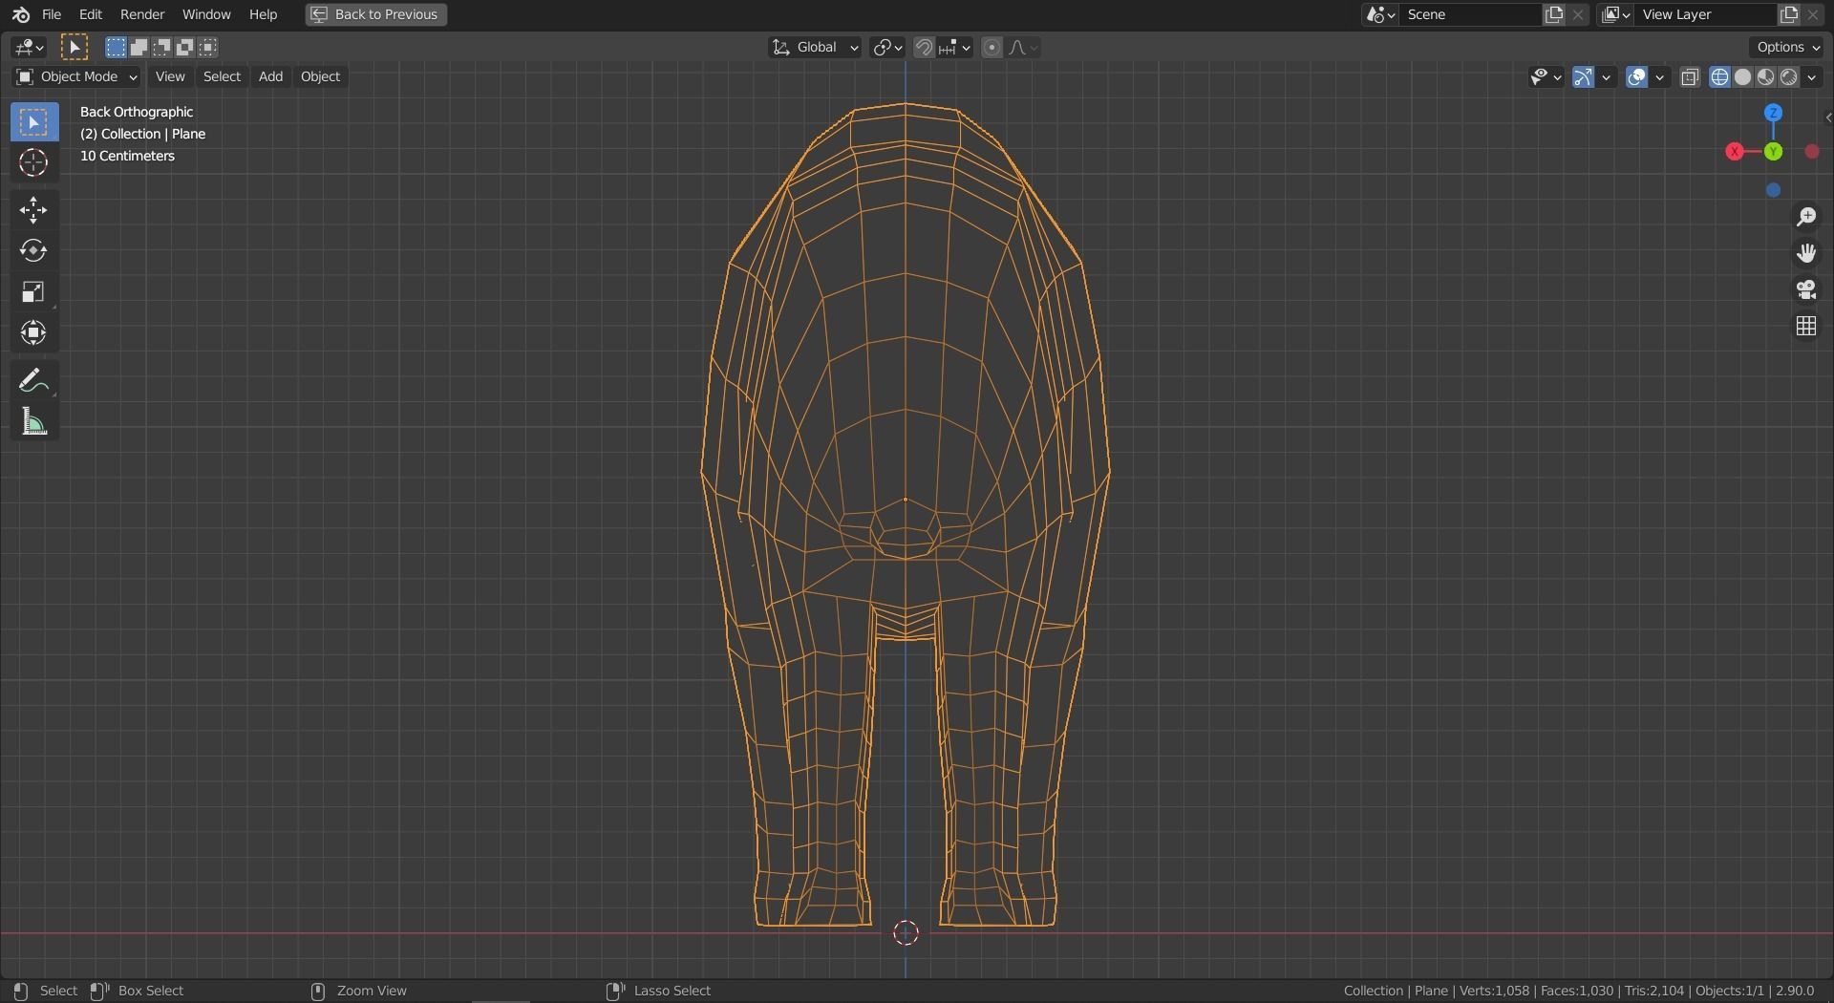Set selection mode to Intersect
Image resolution: width=1834 pixels, height=1003 pixels.
click(207, 47)
